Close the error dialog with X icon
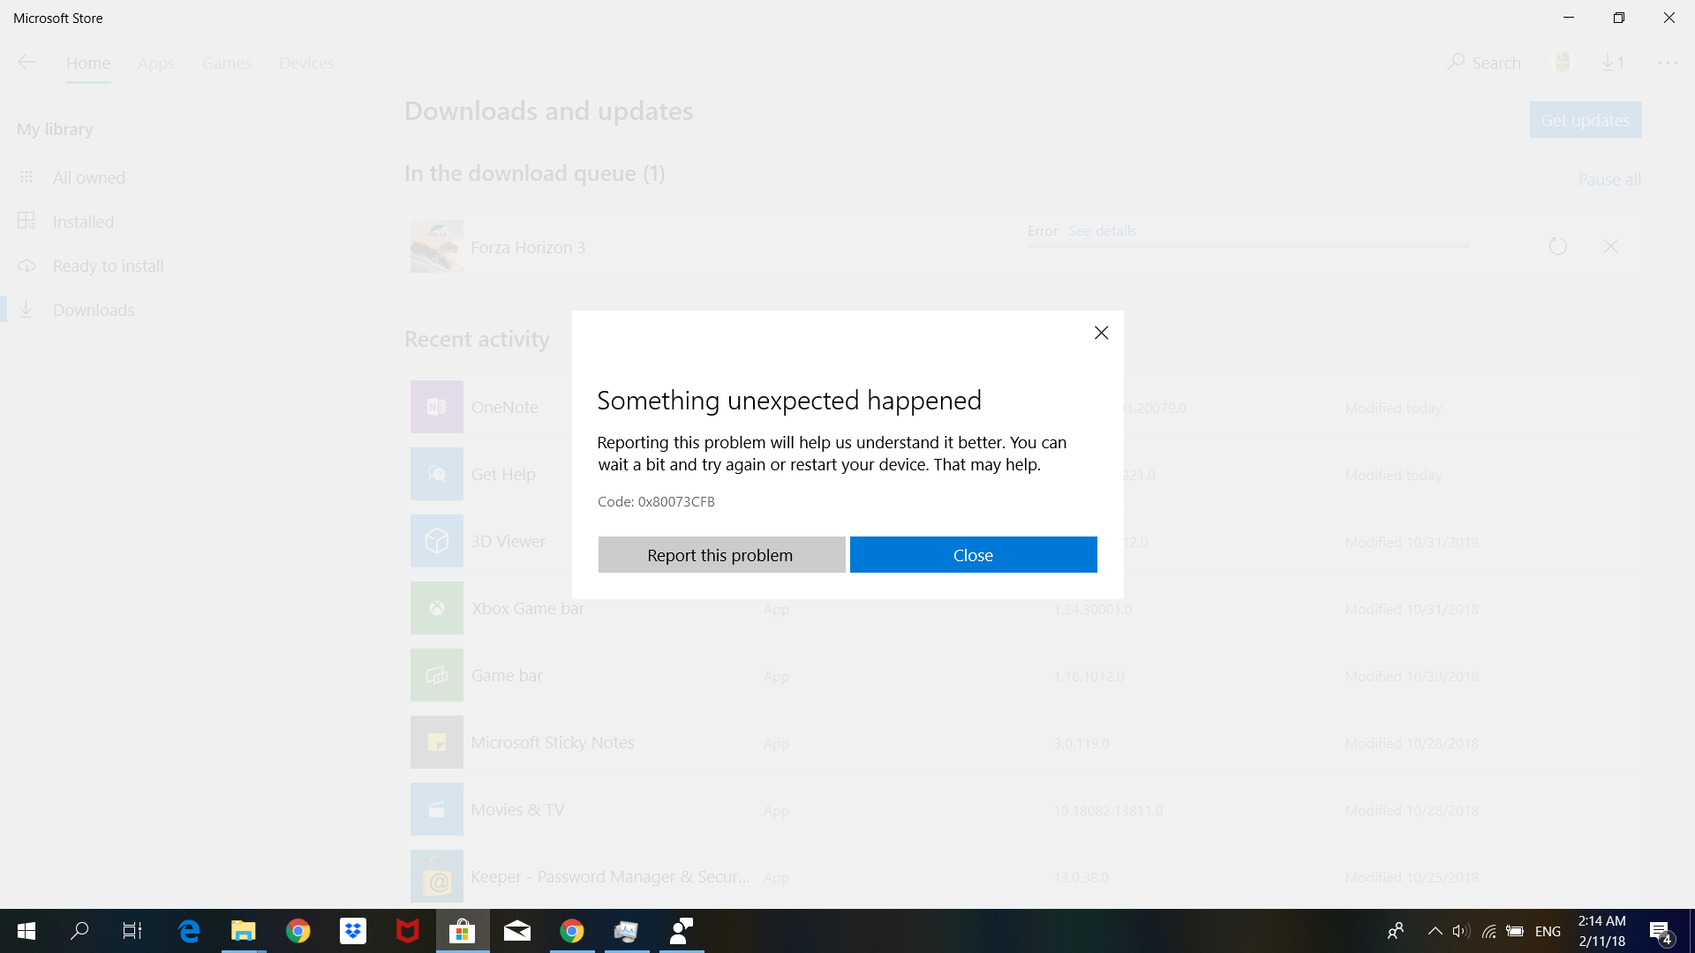1695x953 pixels. [1101, 333]
